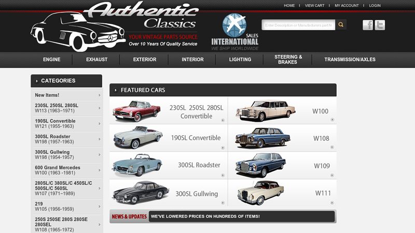This screenshot has height=233, width=415.
Task: Click the round arrow on W109 card
Action: [332, 175]
